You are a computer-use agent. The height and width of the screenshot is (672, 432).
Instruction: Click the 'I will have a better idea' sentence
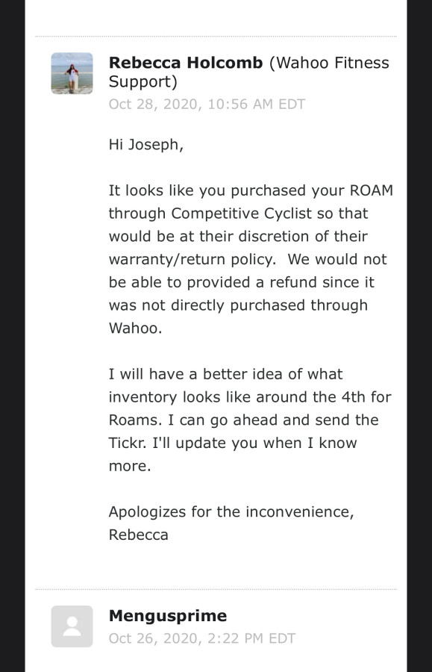(225, 374)
